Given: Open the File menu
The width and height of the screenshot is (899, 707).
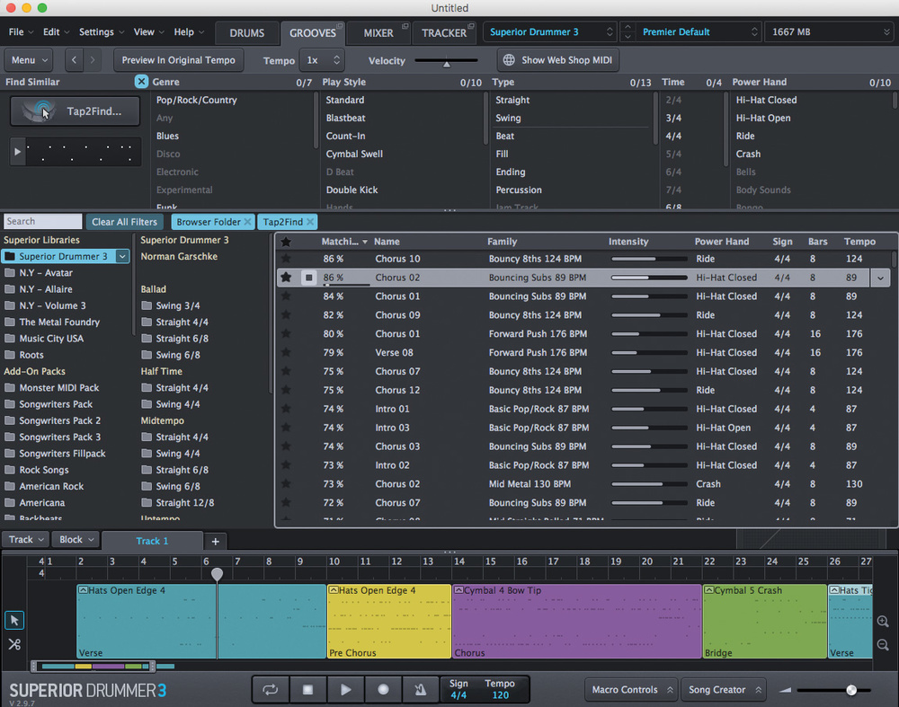Looking at the screenshot, I should pos(21,32).
